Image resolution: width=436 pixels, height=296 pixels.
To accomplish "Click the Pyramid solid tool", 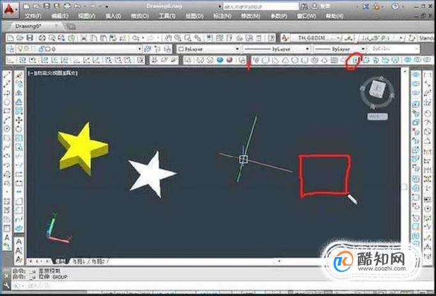I will coord(325,60).
